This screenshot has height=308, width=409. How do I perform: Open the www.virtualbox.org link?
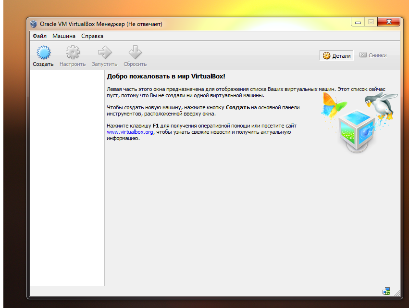coord(130,132)
